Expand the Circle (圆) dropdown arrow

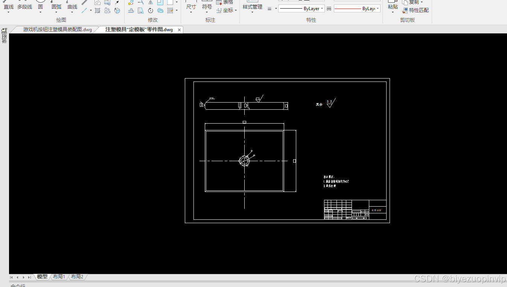(x=40, y=12)
